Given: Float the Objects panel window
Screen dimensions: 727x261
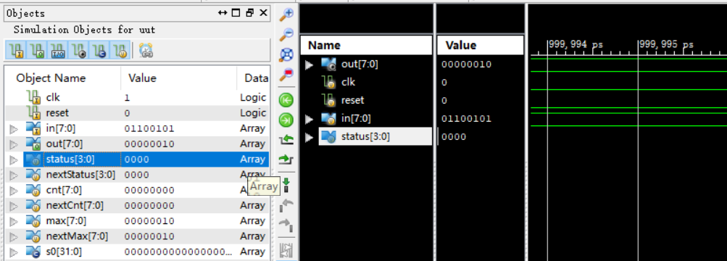Looking at the screenshot, I should click(x=249, y=13).
